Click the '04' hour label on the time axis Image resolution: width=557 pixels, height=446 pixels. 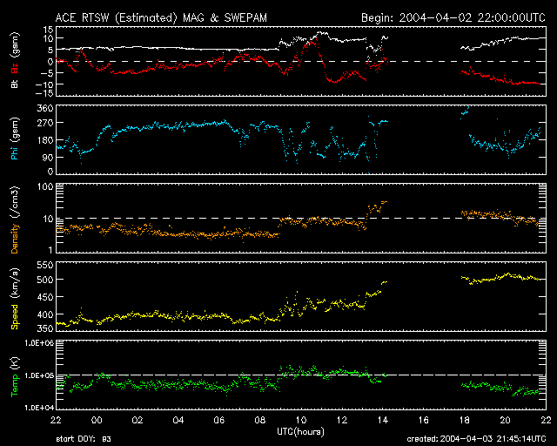tap(178, 421)
